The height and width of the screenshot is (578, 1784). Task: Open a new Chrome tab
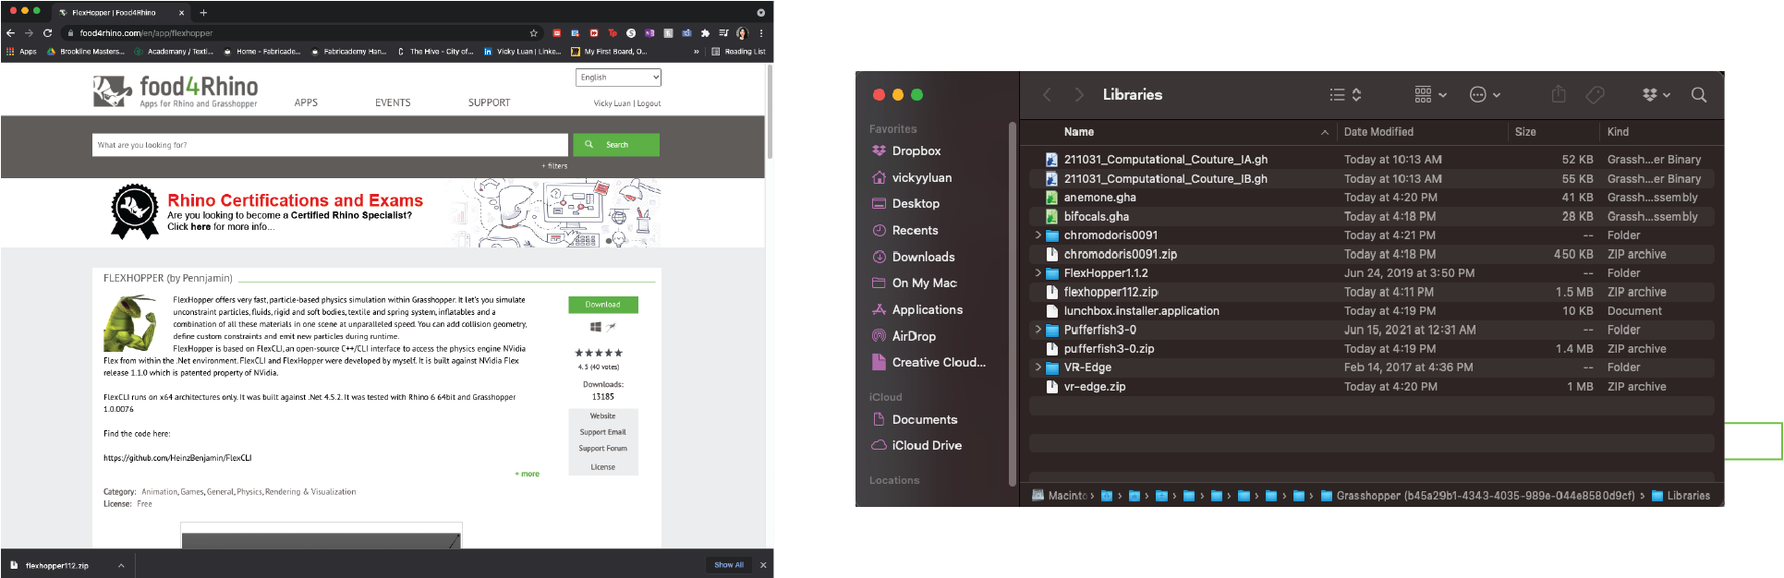pyautogui.click(x=203, y=13)
